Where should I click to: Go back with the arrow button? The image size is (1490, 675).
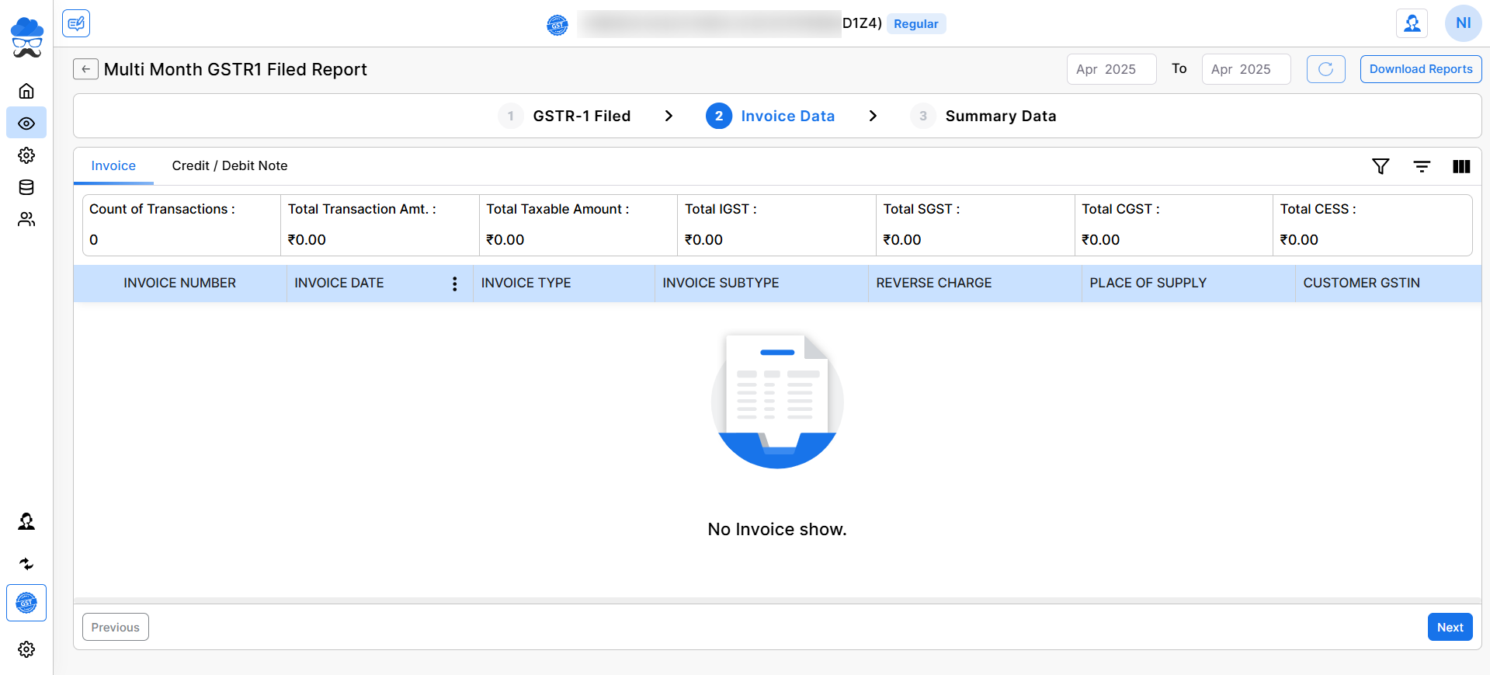point(86,69)
